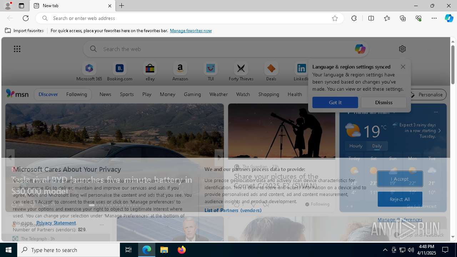Open the Watch category

243,94
